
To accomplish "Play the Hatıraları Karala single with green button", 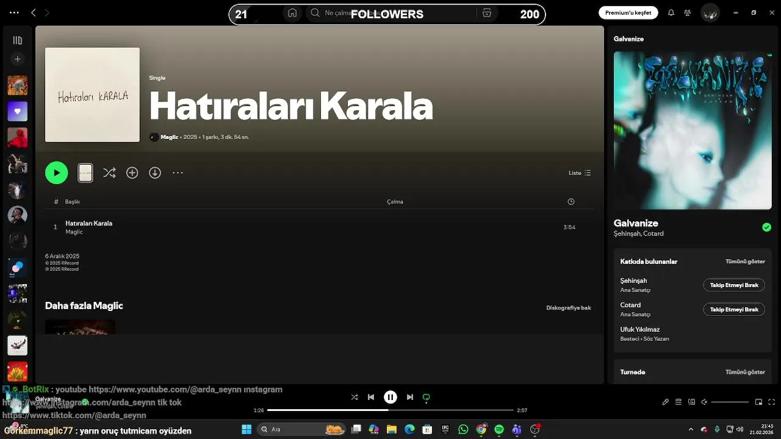I will point(57,173).
